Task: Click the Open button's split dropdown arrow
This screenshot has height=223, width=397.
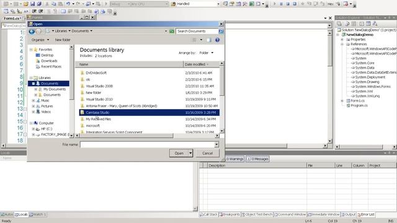Action: point(190,153)
